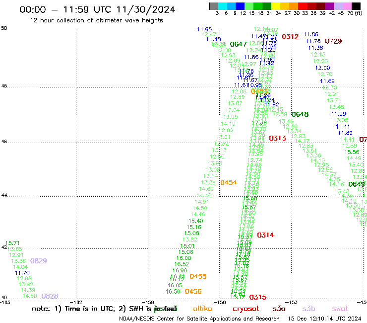This screenshot has height=323, width=367.
Task: Click wave height value '11.65'
Action: point(204,29)
